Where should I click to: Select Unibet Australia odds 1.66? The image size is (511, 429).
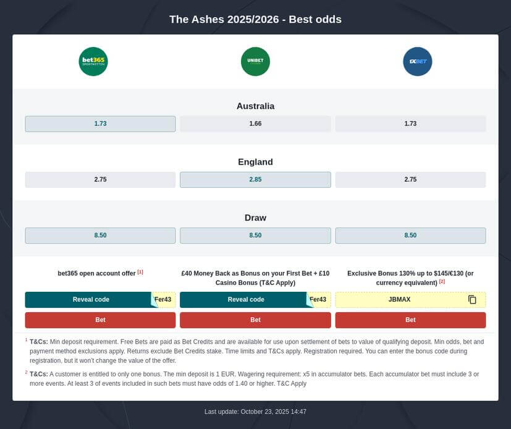click(255, 124)
